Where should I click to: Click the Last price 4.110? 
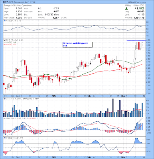click(141, 15)
